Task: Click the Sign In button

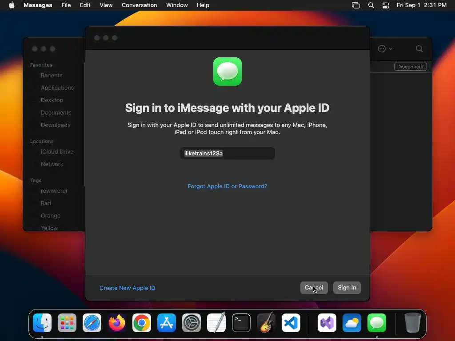Action: point(347,288)
